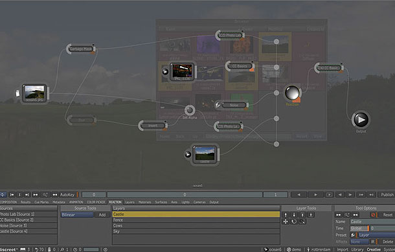
Task: Click the play forward transport button
Action: pos(315,194)
